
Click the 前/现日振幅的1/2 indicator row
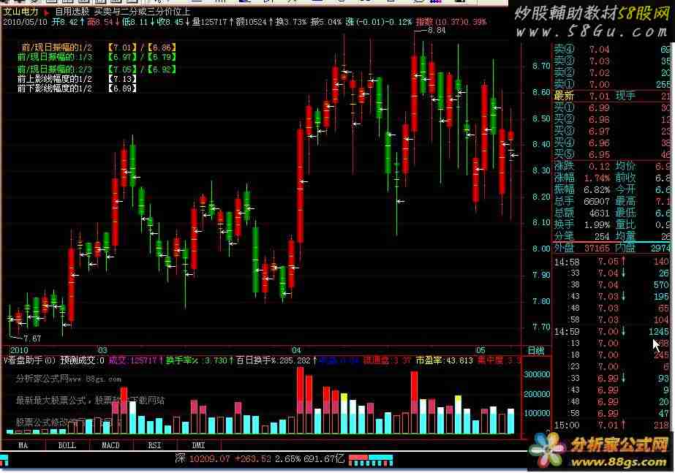99,48
